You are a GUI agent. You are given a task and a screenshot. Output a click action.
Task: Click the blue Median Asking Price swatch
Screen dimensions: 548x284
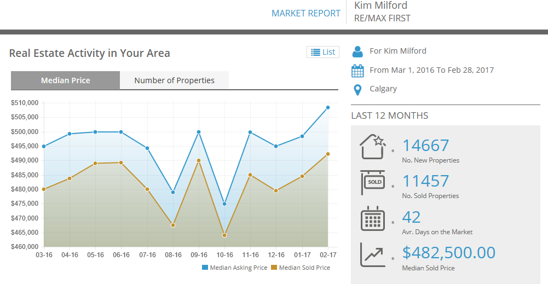point(205,268)
